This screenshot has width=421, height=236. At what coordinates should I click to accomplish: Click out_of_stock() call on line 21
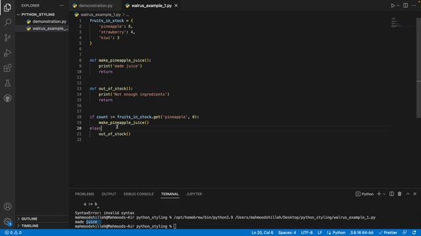pos(114,134)
